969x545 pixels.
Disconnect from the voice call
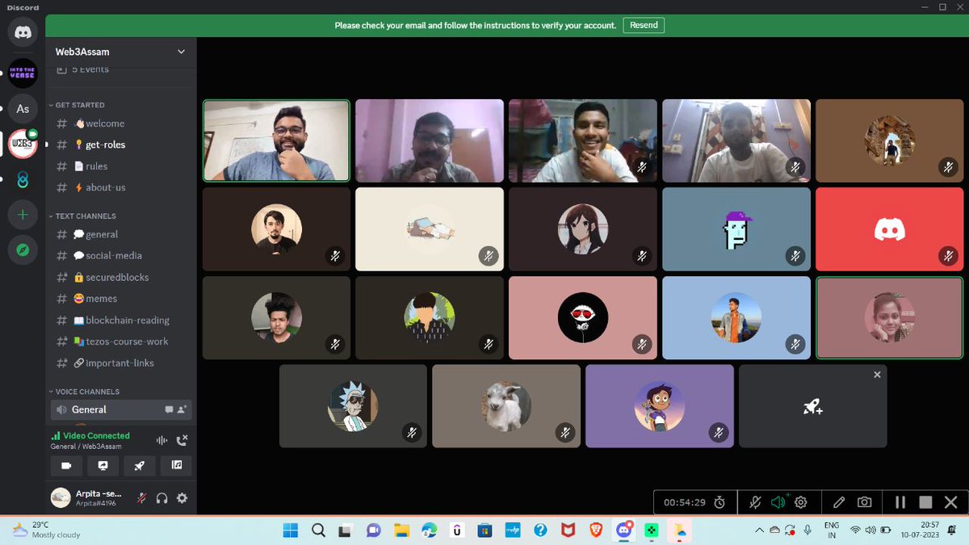click(x=182, y=440)
